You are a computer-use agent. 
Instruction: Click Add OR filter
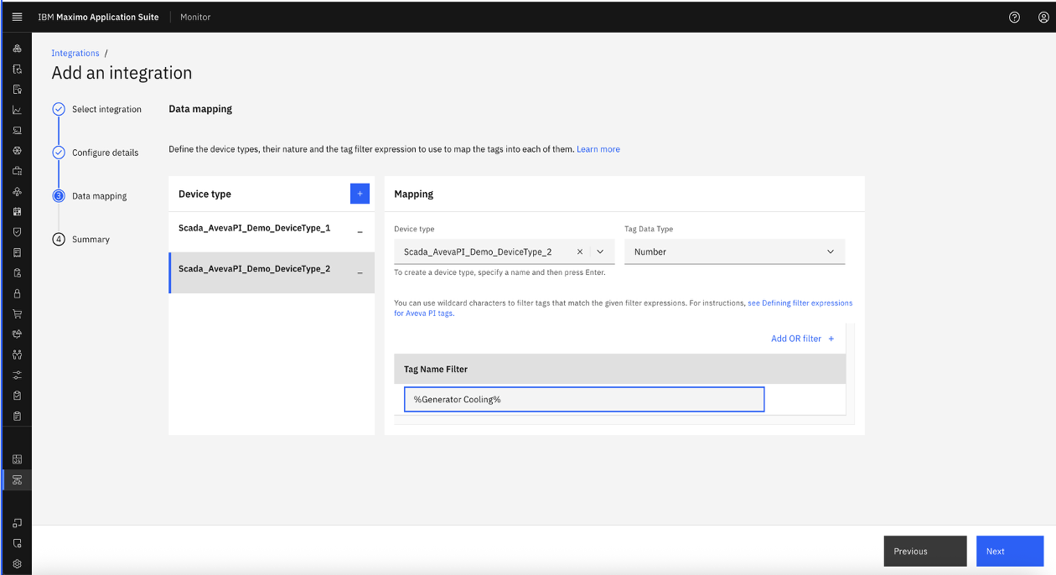coord(796,339)
